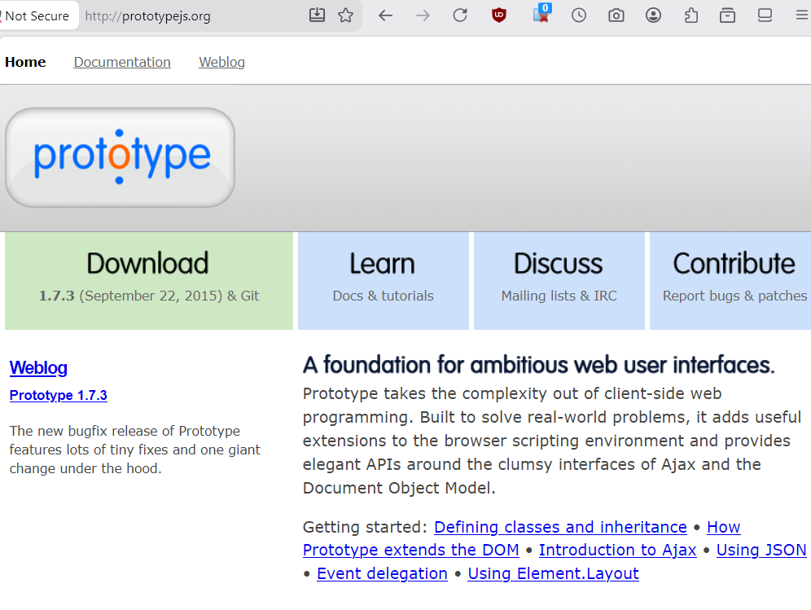Open the Documentation nav link
The height and width of the screenshot is (610, 811).
122,62
